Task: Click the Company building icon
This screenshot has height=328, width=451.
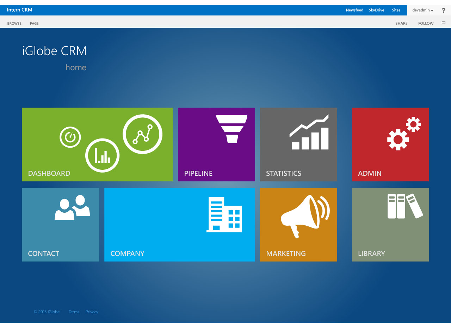Action: [x=224, y=214]
